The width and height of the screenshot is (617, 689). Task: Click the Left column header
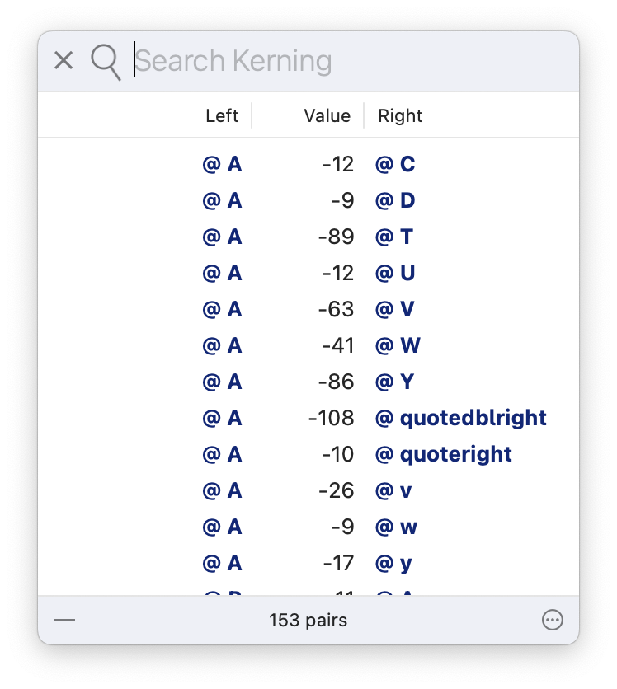pos(221,115)
